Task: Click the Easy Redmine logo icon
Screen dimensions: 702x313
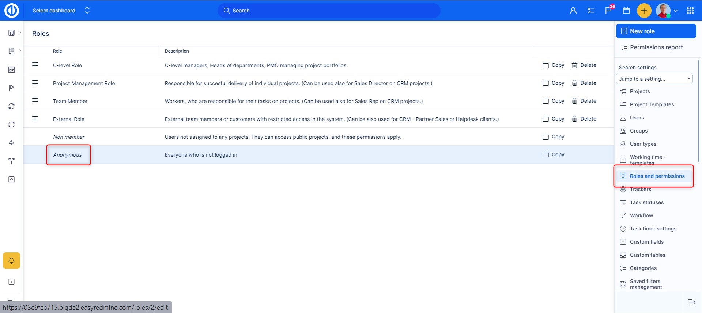Action: tap(11, 11)
